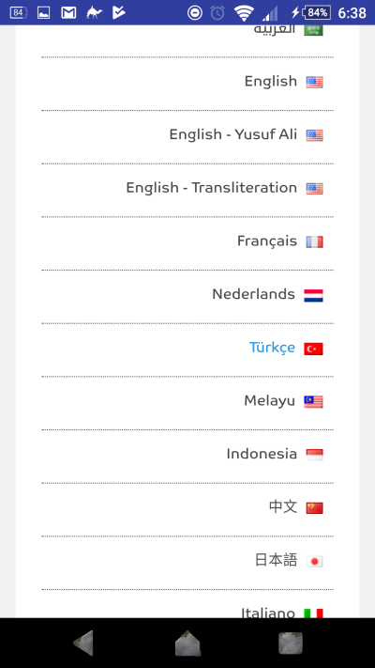Tap the Netherlands flag icon
375x668 pixels.
click(x=313, y=295)
